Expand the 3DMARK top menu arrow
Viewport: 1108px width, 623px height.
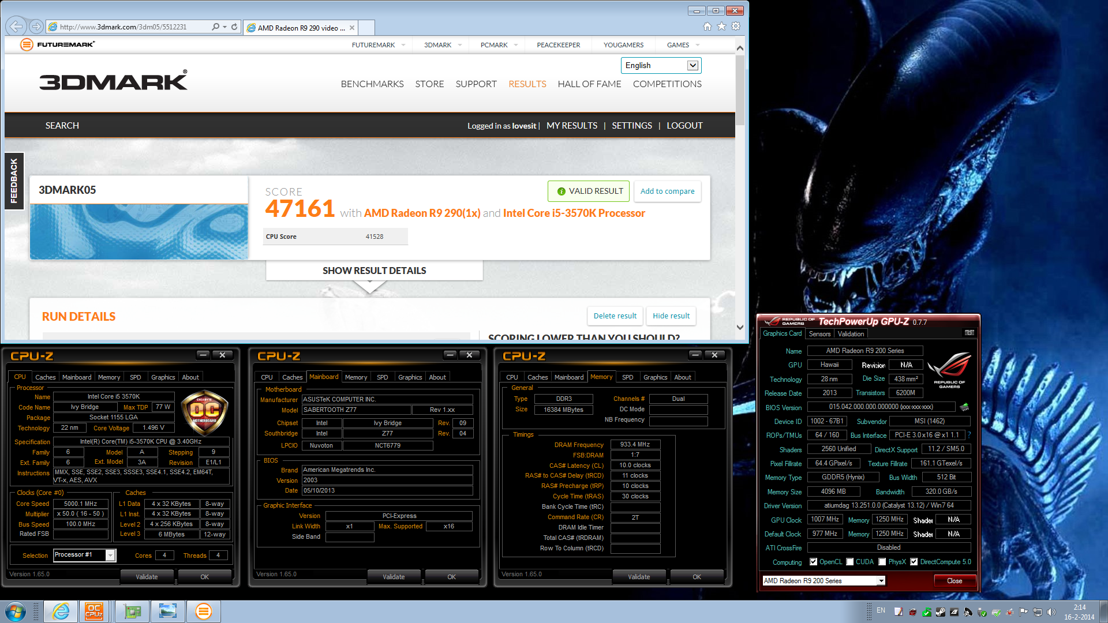pos(460,45)
